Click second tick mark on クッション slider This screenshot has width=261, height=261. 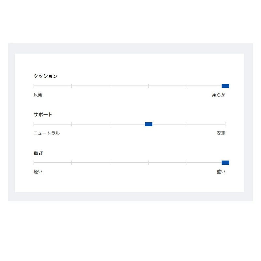(x=71, y=86)
